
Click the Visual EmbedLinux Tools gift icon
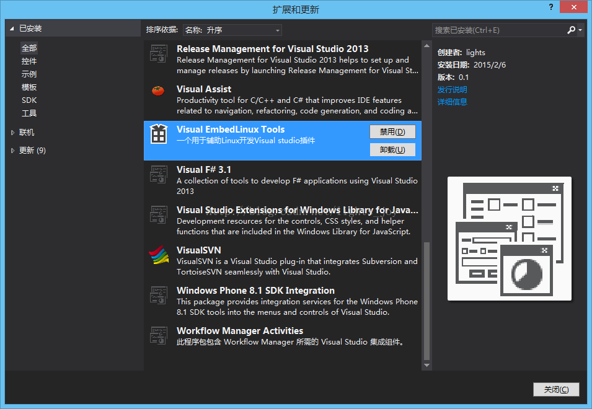[x=159, y=134]
